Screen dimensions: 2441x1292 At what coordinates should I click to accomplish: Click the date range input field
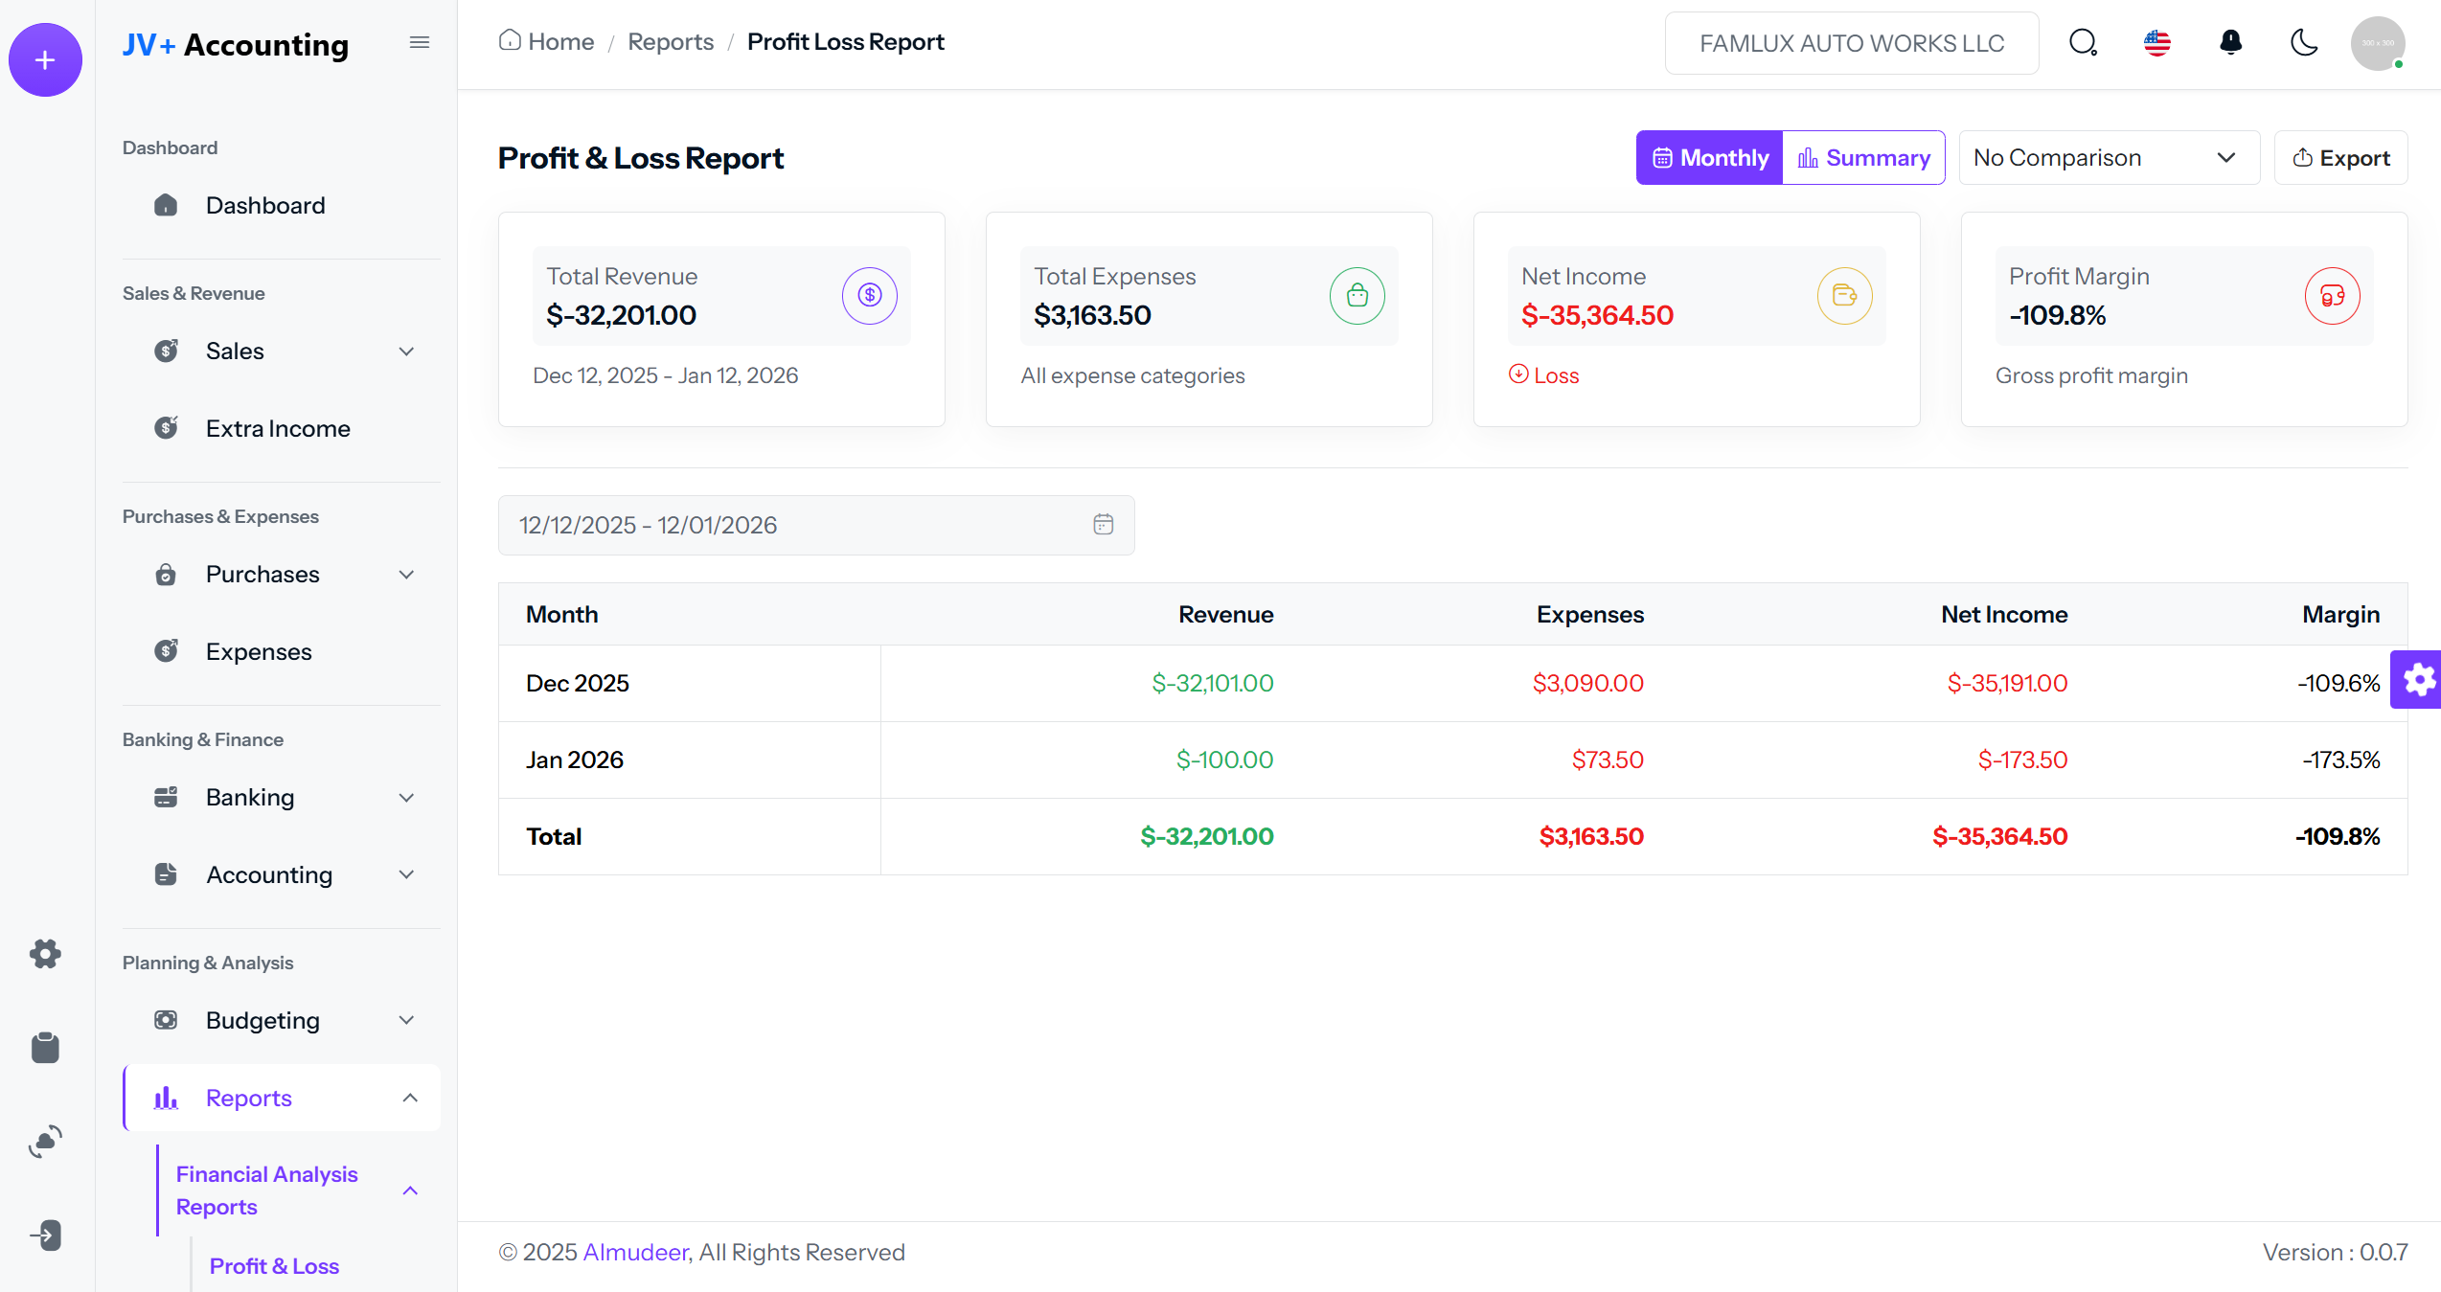pos(815,525)
